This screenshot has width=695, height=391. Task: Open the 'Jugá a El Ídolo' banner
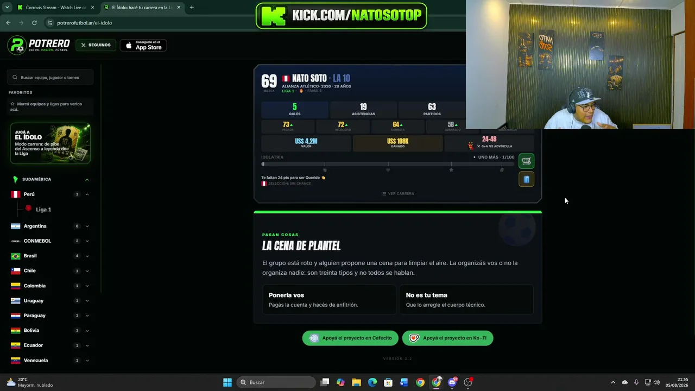[50, 143]
